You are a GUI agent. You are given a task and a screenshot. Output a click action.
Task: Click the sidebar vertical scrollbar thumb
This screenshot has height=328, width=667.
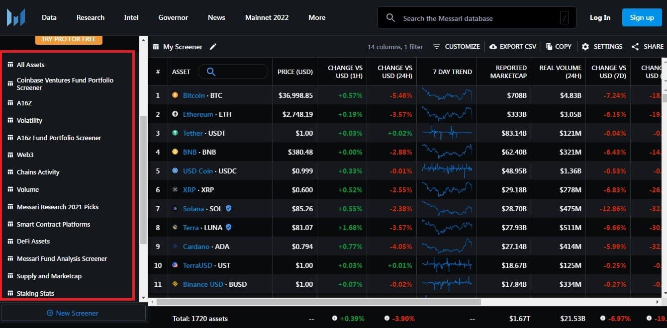143,179
